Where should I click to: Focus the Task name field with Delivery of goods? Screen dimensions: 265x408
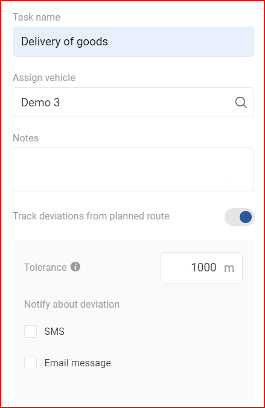click(x=133, y=42)
